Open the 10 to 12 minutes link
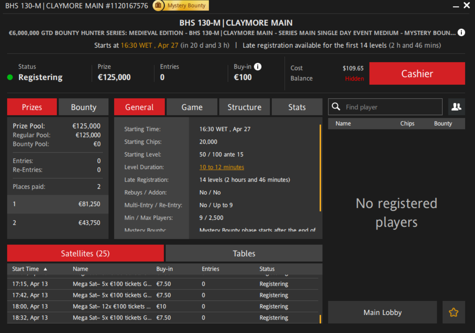This screenshot has width=475, height=333. (222, 167)
